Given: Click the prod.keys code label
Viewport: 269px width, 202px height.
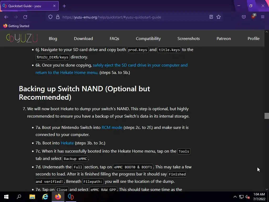Looking at the screenshot, I should tap(138, 50).
